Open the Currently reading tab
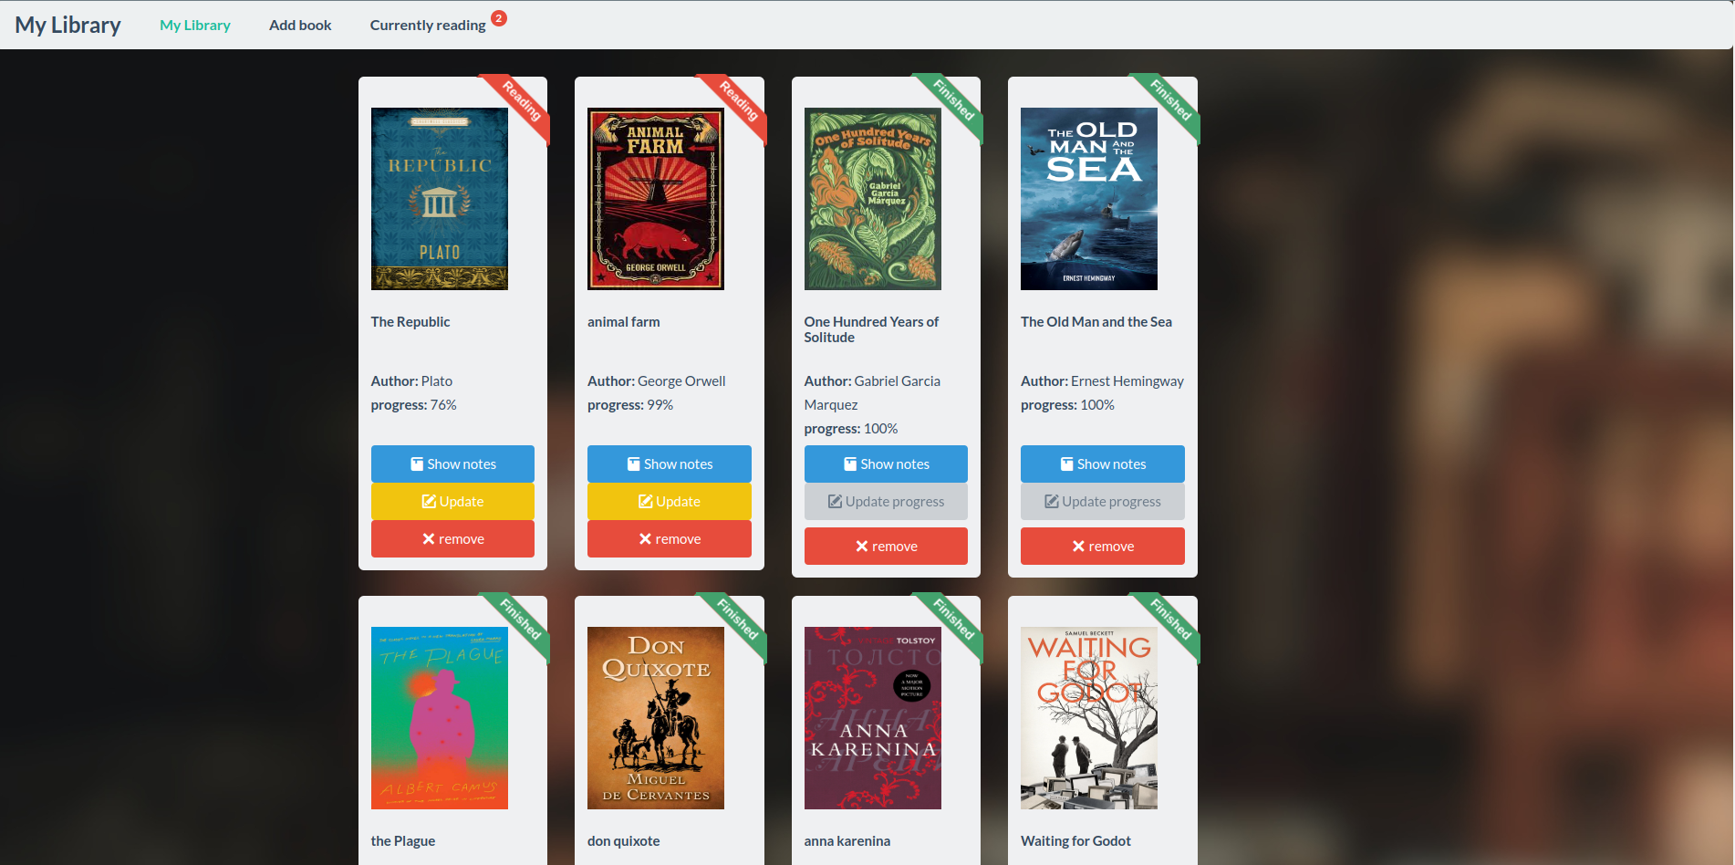The image size is (1735, 865). pos(428,25)
